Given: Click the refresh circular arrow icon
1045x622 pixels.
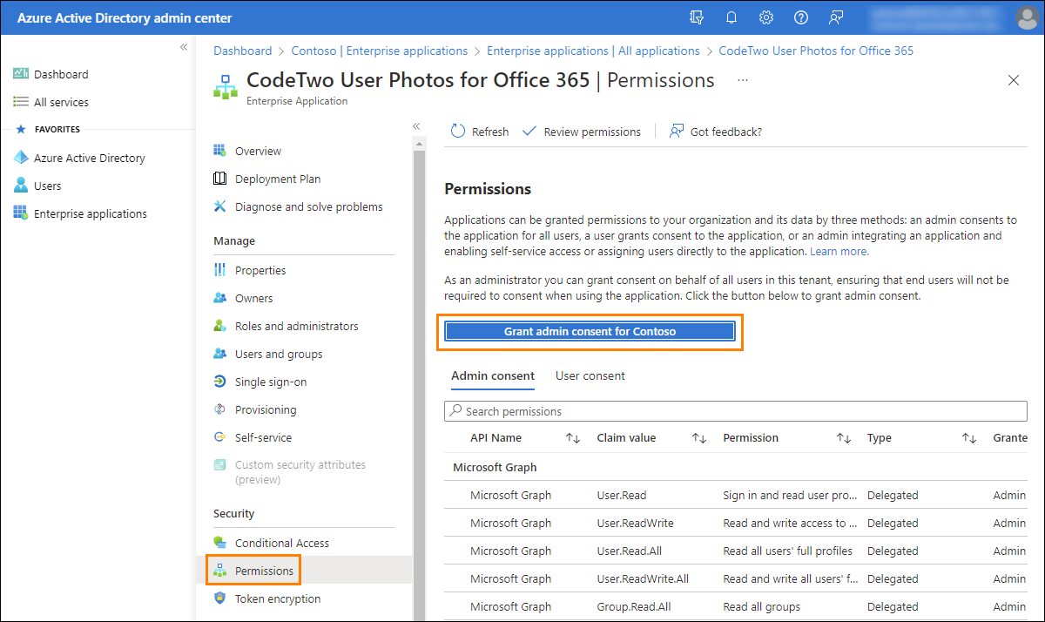Looking at the screenshot, I should (x=458, y=132).
